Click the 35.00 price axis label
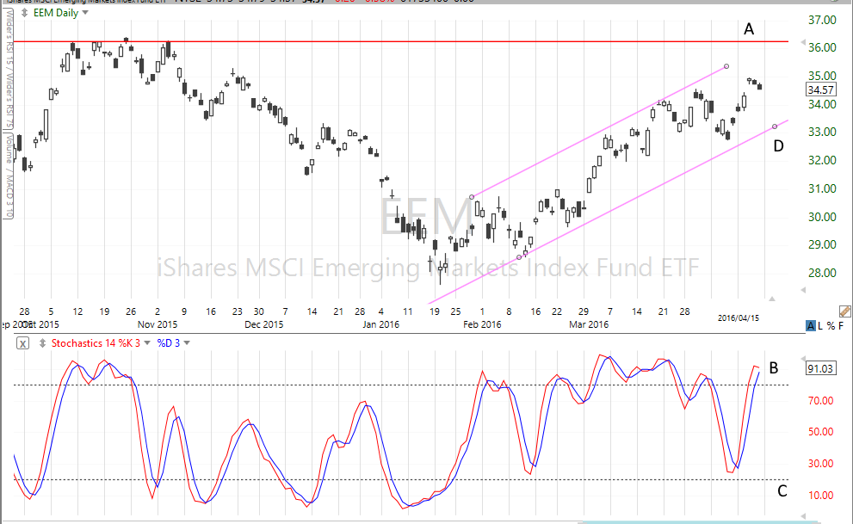The height and width of the screenshot is (524, 853). [x=822, y=76]
